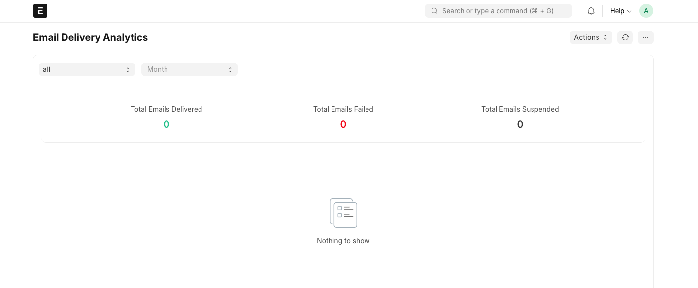Screen dimensions: 698x288
Task: Click the magnifier icon in search bar
Action: pos(434,11)
